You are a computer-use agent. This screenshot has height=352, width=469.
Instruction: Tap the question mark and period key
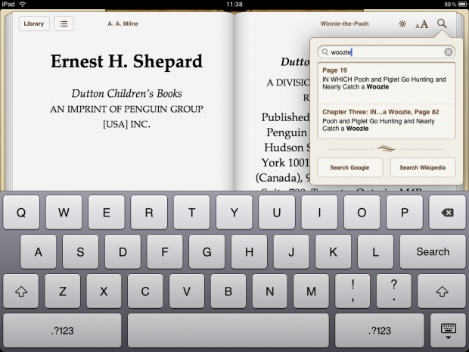point(394,291)
